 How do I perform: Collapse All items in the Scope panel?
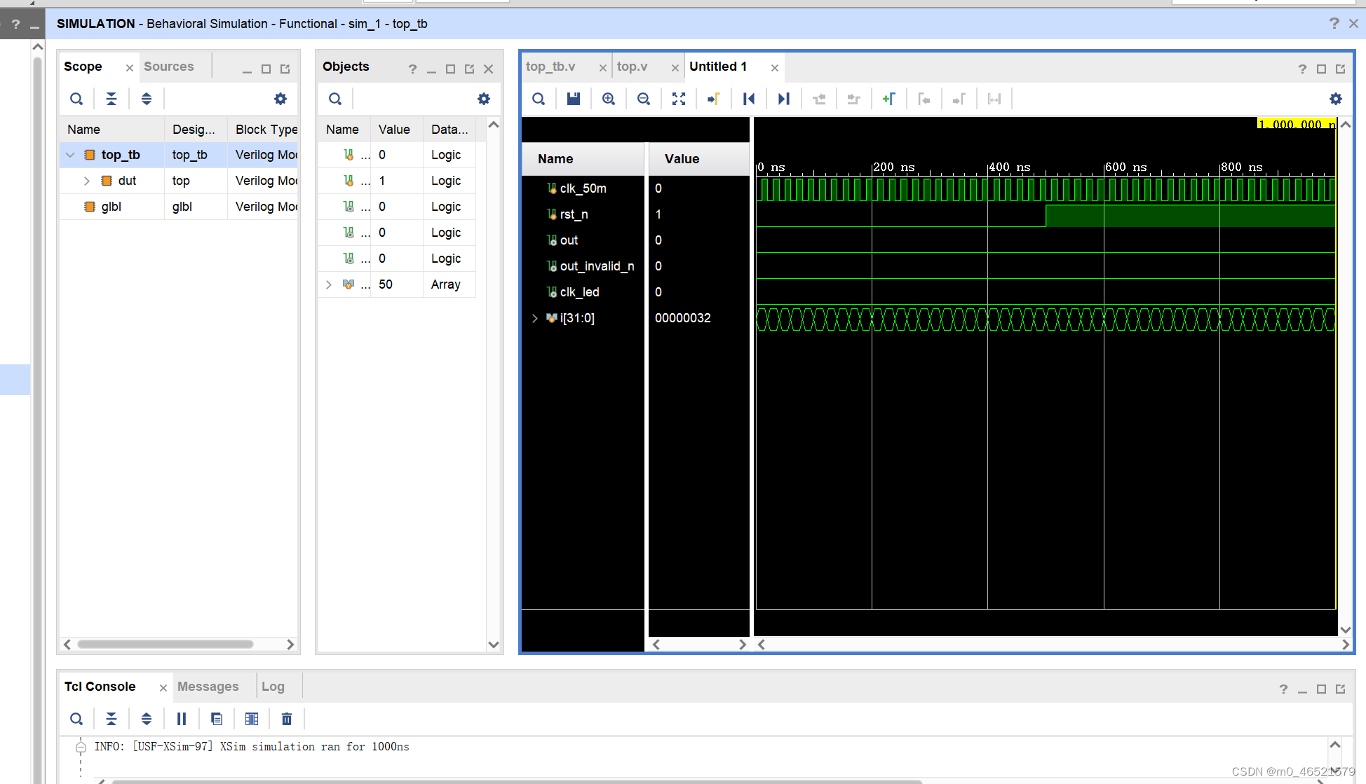[111, 98]
